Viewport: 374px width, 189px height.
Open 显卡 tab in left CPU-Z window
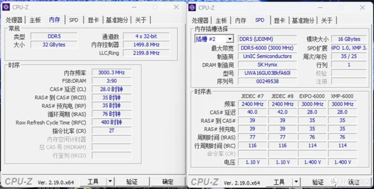pyautogui.click(x=93, y=20)
